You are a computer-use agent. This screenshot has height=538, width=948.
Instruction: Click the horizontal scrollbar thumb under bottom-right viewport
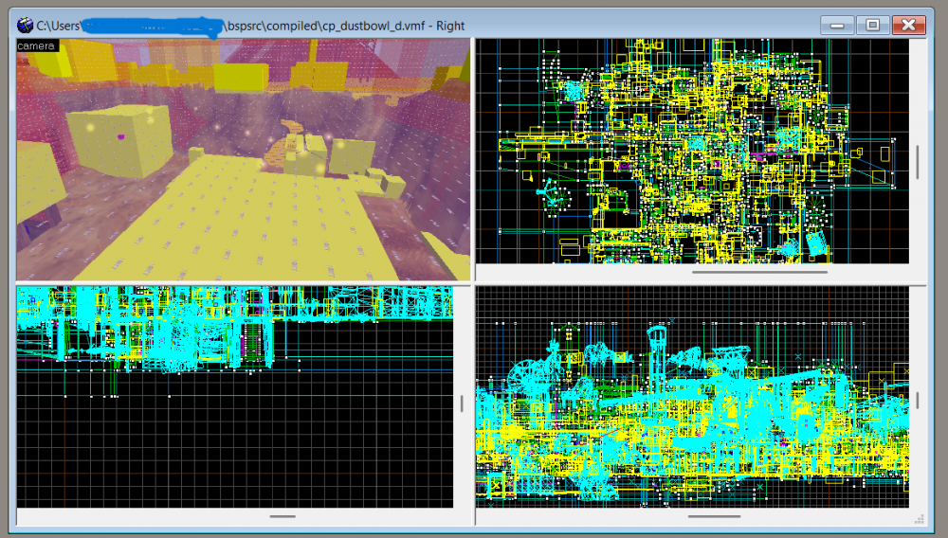pos(714,516)
